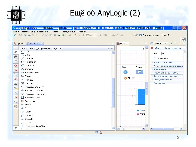Click the Build model toolbar icon
The width and height of the screenshot is (196, 147).
tap(59, 35)
